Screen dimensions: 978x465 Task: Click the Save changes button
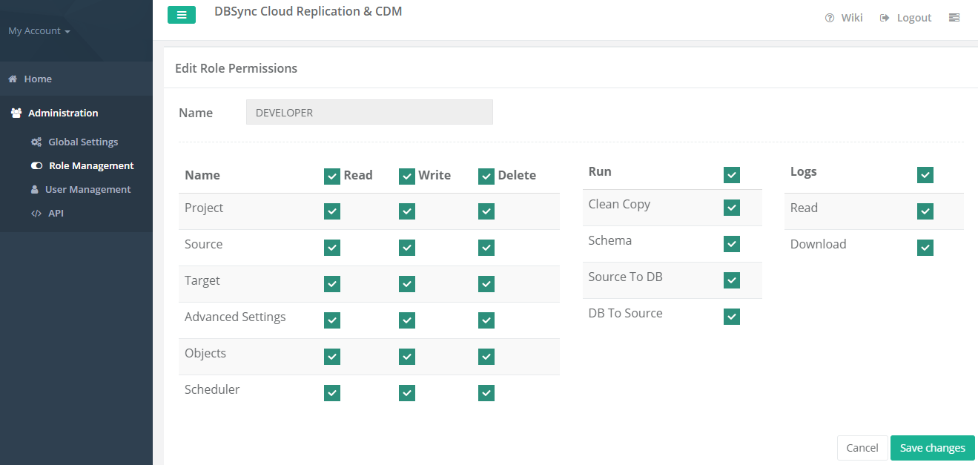[932, 448]
